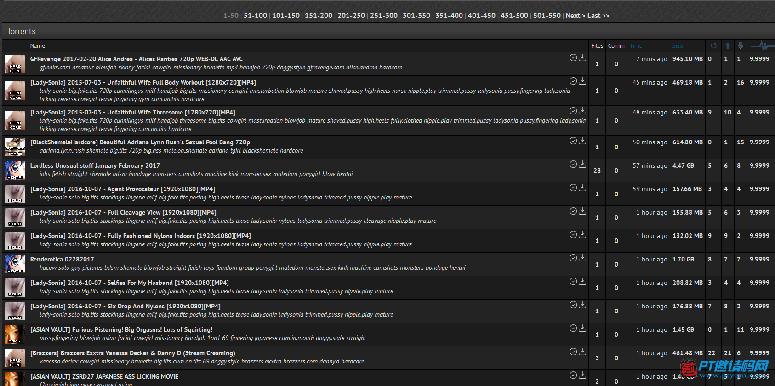Click the Solo category thumbnail on Agent Provocateur row

(15, 193)
